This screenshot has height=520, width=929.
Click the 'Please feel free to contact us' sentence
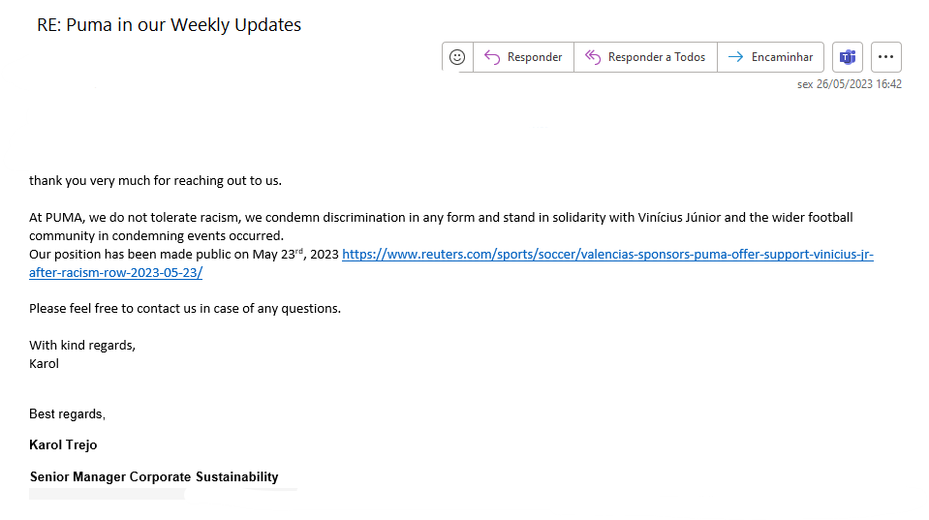click(x=185, y=309)
